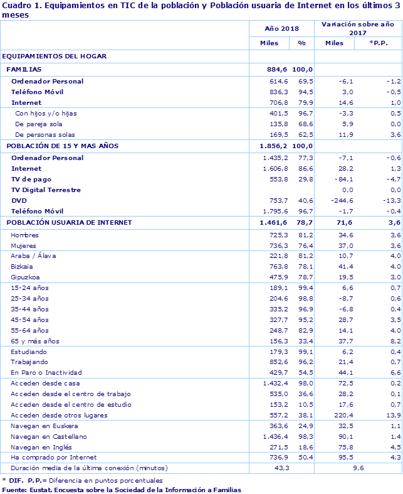Screen dimensions: 403x494
Task: Select the "FAMILIAS" row label
Action: (x=24, y=69)
